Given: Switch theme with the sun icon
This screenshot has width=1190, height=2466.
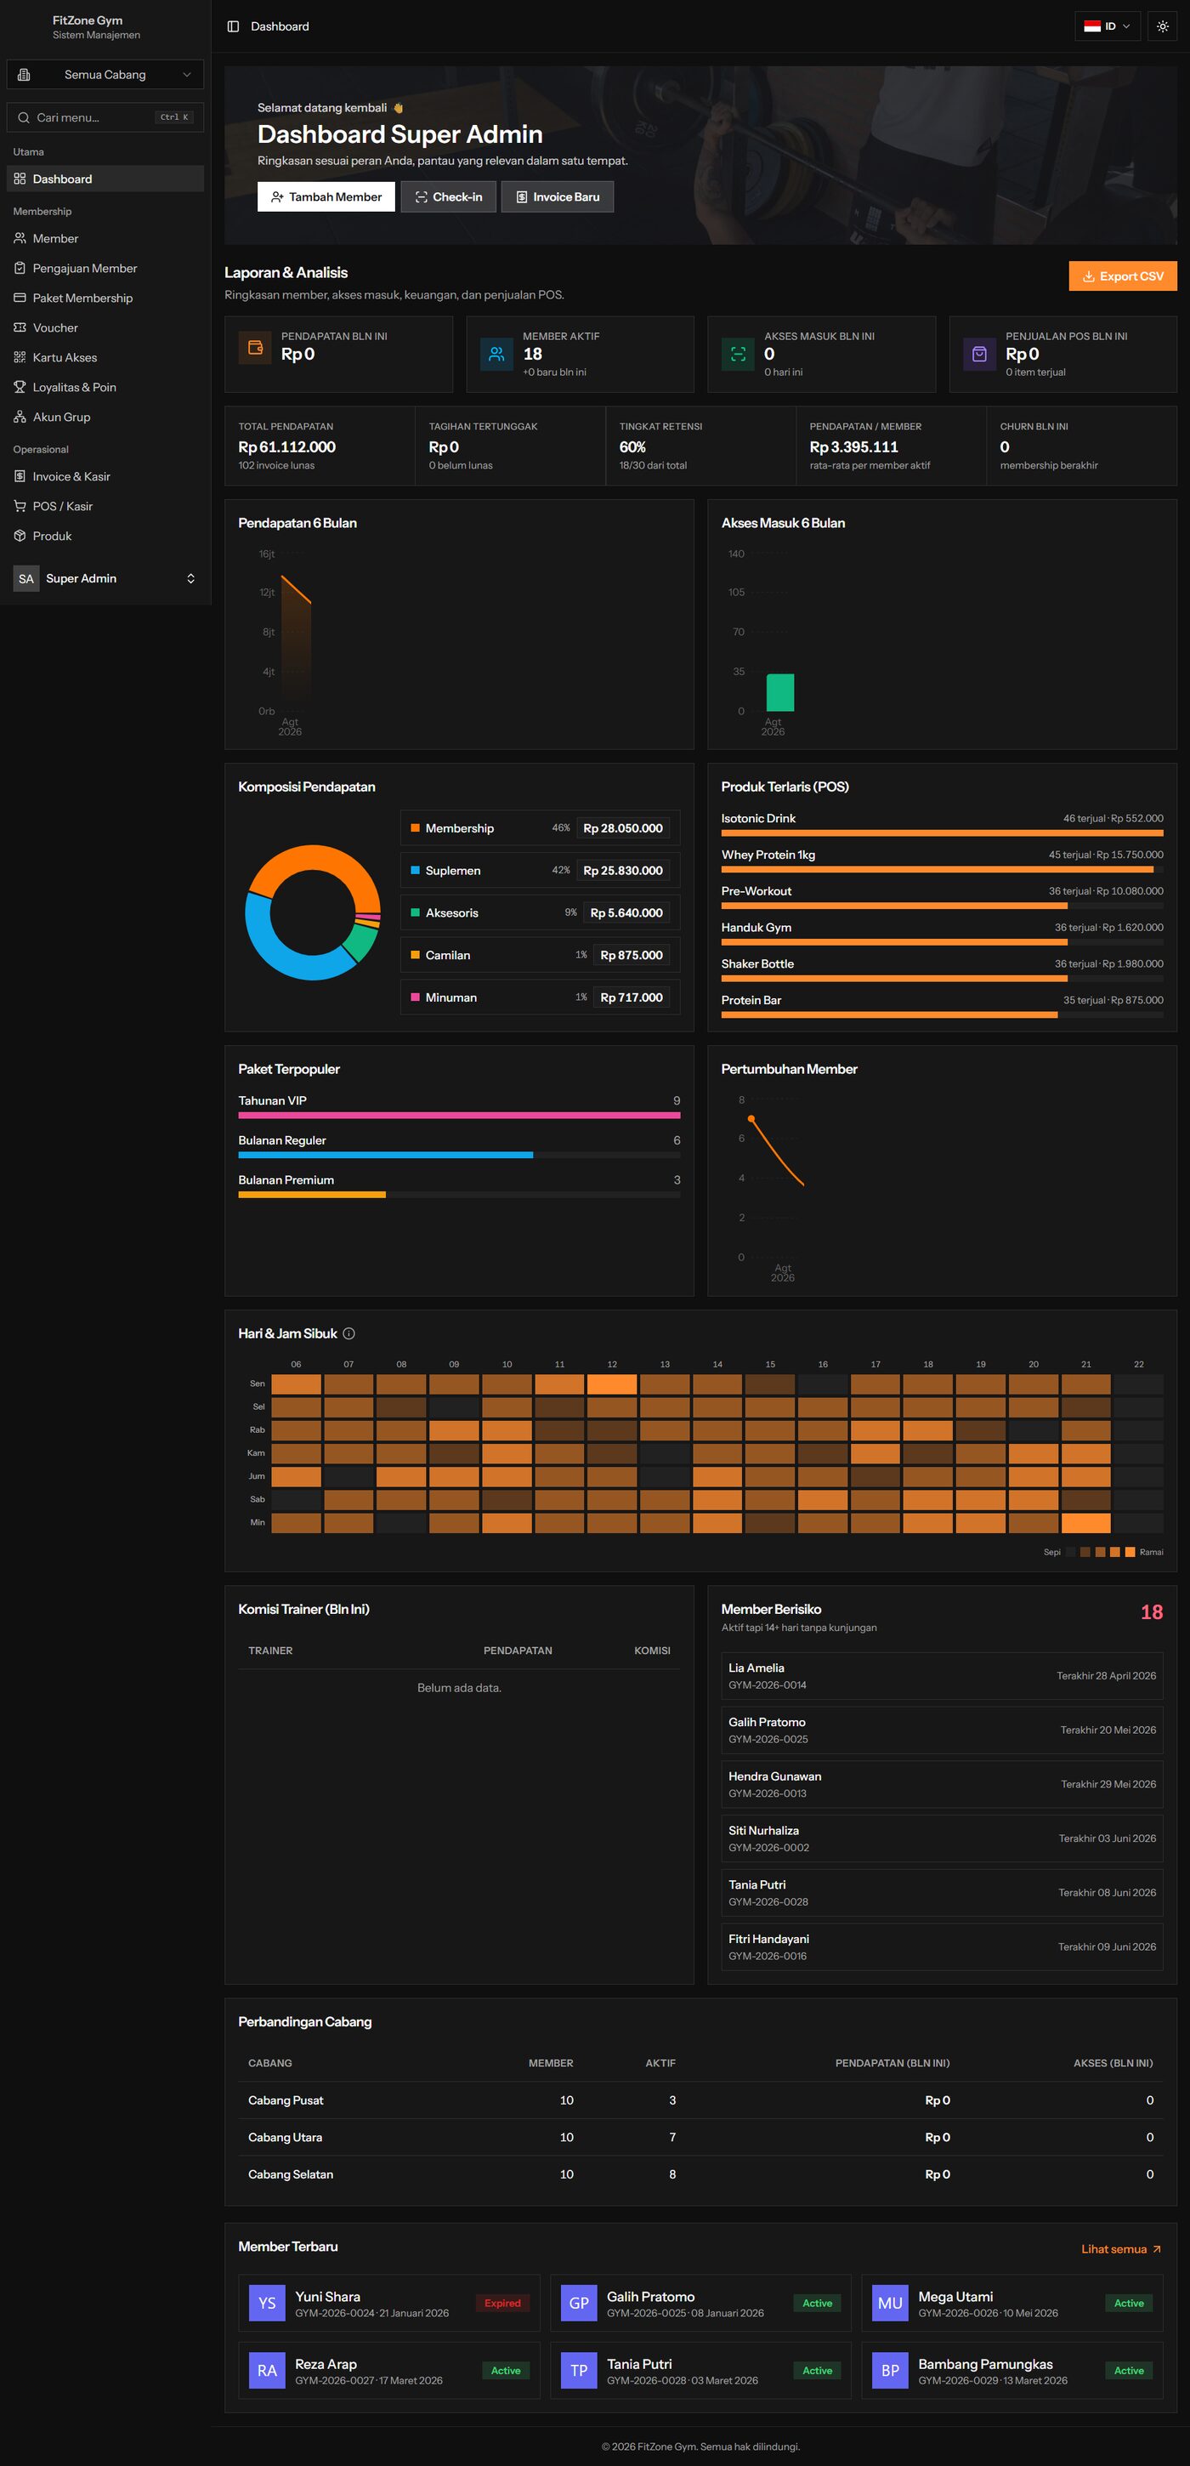Looking at the screenshot, I should click(1162, 26).
